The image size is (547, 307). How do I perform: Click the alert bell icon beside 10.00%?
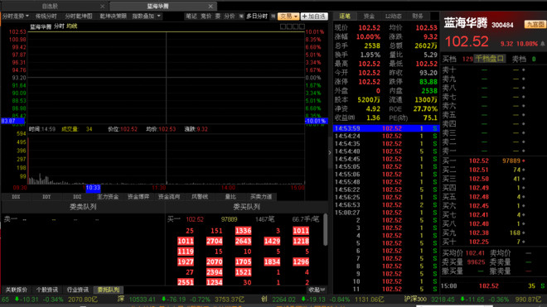543,44
